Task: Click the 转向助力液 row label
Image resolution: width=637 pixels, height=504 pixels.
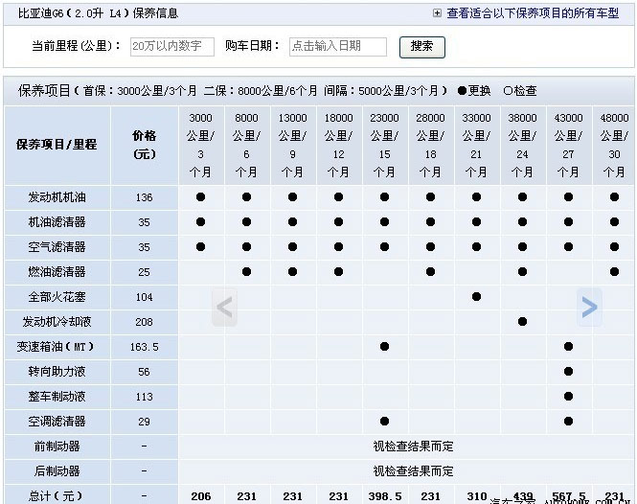Action: tap(57, 372)
